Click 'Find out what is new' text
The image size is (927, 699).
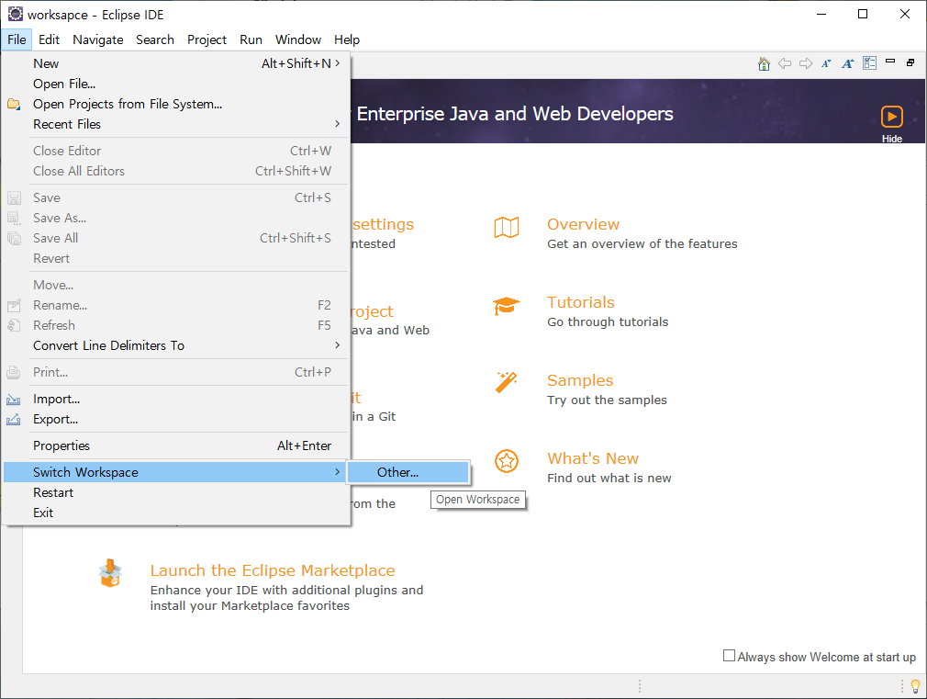[x=609, y=479]
